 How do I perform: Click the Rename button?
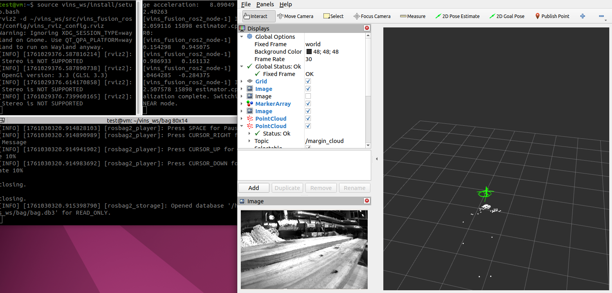coord(355,188)
